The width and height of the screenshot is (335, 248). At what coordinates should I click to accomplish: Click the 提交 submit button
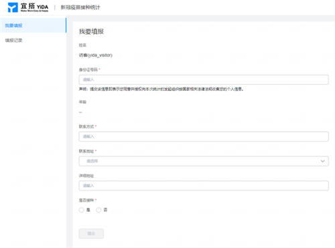tap(91, 233)
